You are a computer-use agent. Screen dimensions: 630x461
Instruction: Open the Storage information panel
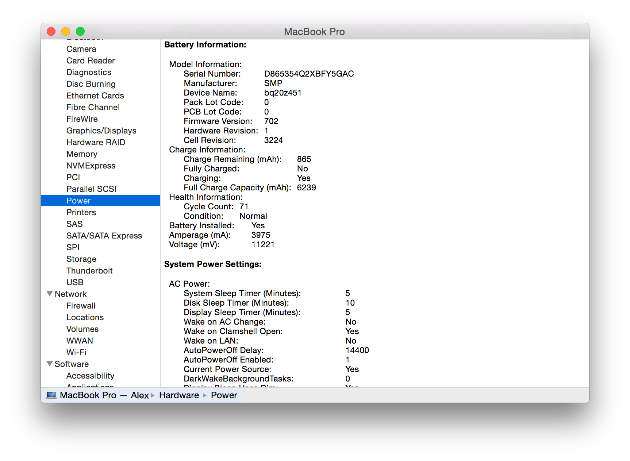(81, 259)
